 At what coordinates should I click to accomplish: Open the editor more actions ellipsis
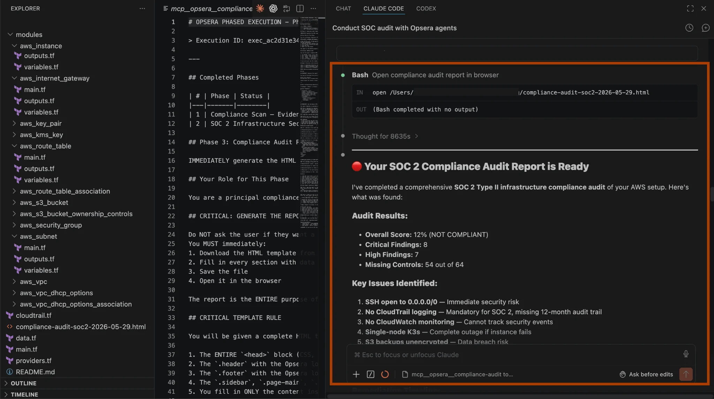313,8
